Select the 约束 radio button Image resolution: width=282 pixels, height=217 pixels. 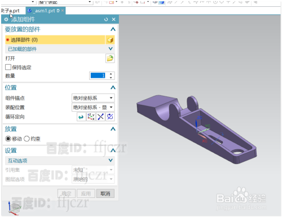27,139
